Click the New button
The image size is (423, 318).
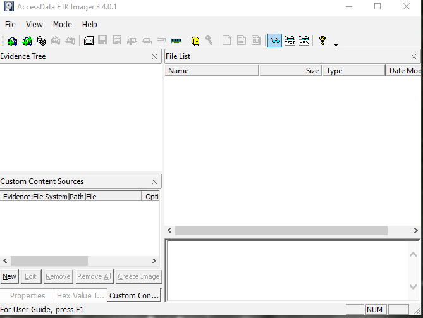[x=9, y=276]
